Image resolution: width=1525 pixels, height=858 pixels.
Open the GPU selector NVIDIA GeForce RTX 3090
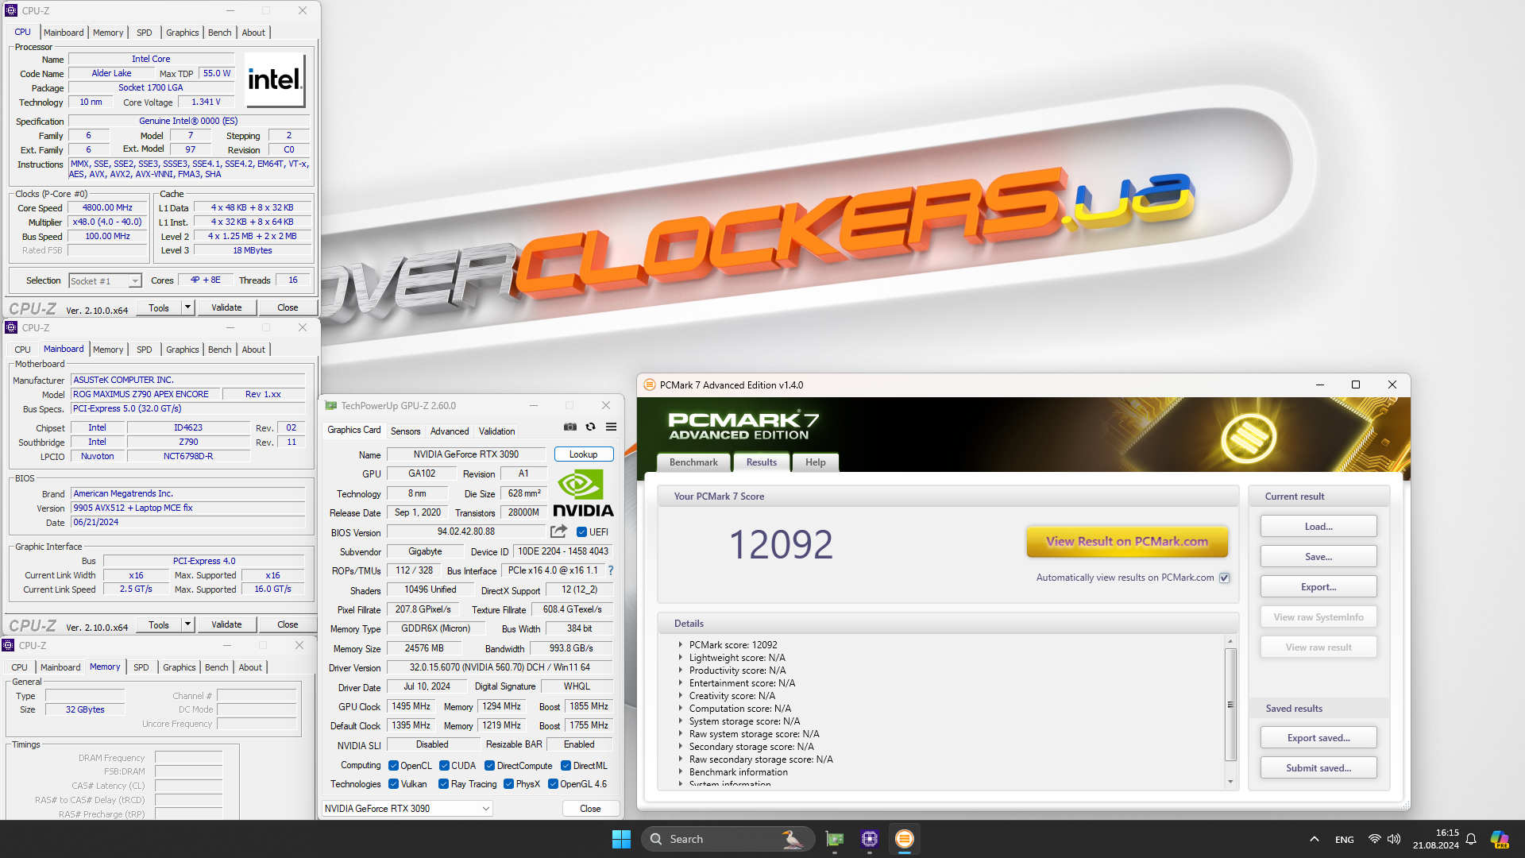pyautogui.click(x=407, y=808)
